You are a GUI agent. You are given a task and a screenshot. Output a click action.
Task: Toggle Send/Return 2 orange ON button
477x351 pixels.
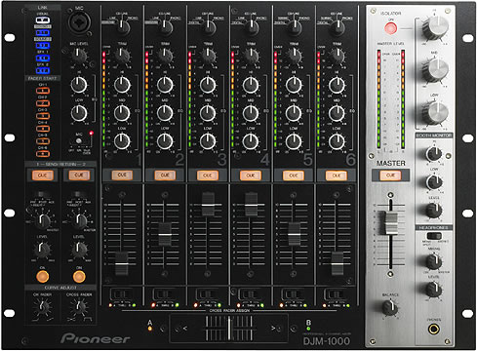[x=79, y=277]
